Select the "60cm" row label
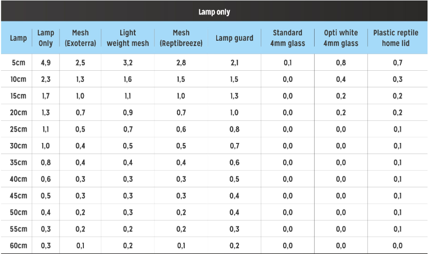Screen dimensions: 429x254 click(x=18, y=246)
